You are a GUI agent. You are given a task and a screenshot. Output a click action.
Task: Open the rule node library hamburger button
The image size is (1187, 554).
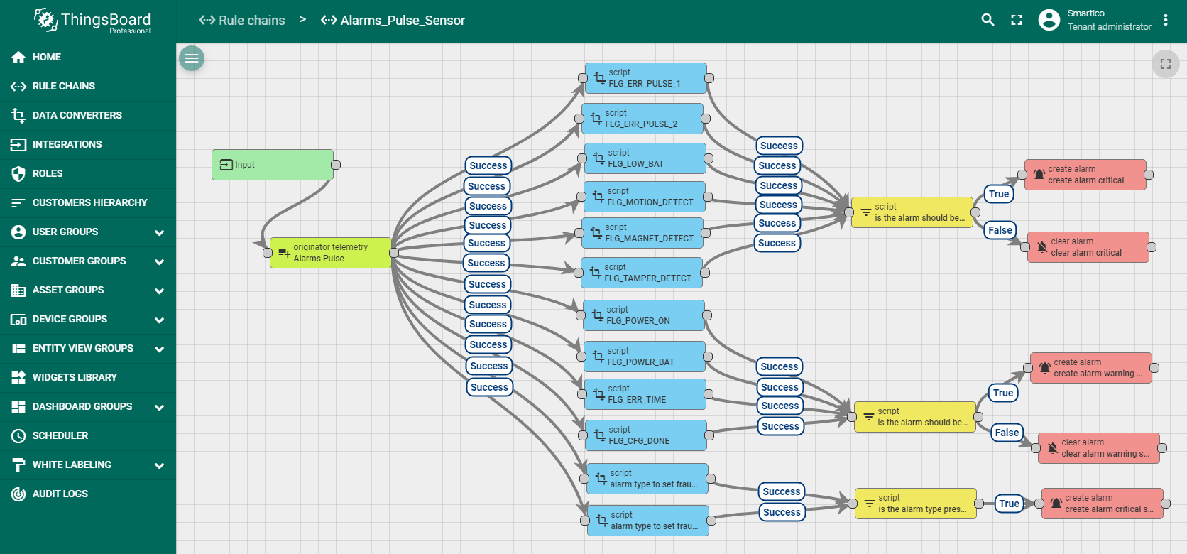(192, 58)
